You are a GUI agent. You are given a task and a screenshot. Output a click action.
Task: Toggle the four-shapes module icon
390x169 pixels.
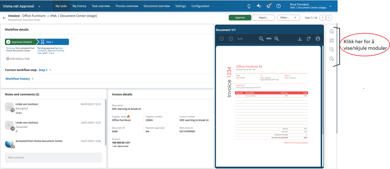[x=331, y=41]
